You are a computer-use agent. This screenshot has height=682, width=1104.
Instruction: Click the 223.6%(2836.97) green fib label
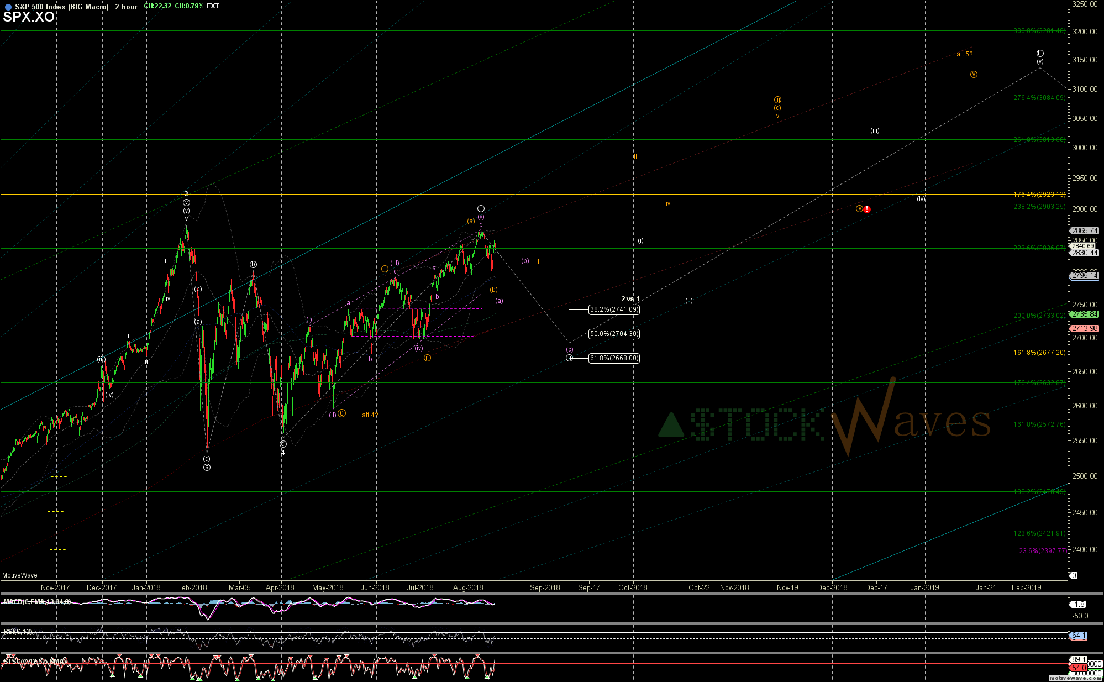coord(1039,248)
